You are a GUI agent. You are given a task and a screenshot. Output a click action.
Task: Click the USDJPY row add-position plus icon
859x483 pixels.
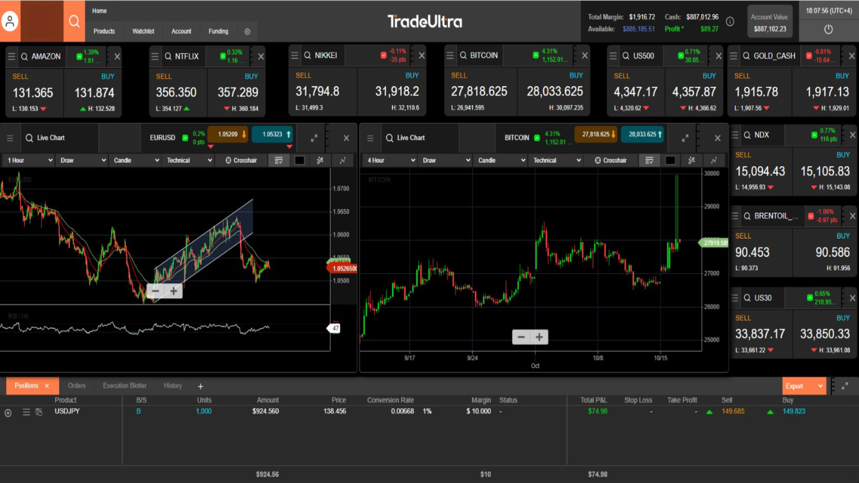point(8,413)
